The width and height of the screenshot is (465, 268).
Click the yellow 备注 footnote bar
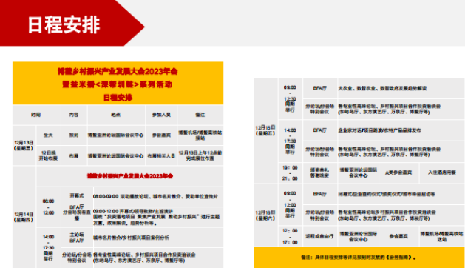click(359, 258)
